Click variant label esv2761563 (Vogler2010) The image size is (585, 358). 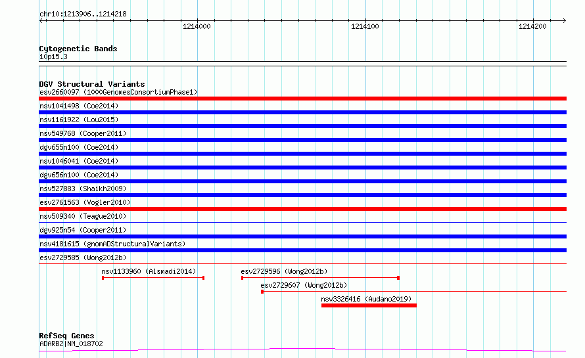click(x=85, y=202)
